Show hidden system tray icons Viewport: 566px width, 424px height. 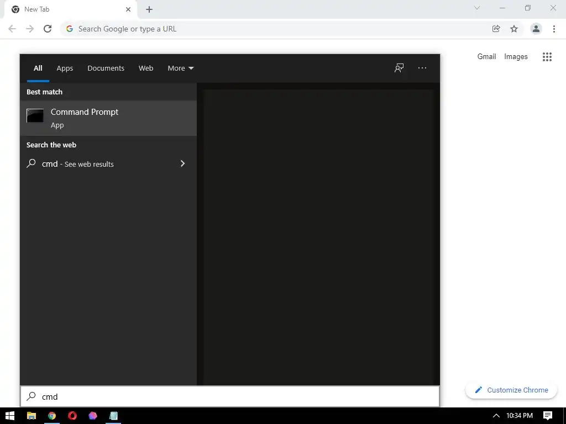click(x=496, y=416)
